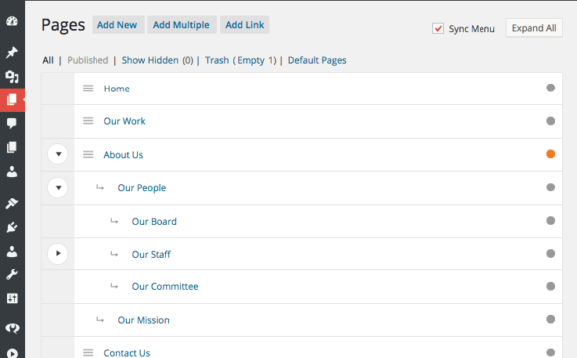Click the Add New button
This screenshot has width=577, height=358.
pos(117,25)
